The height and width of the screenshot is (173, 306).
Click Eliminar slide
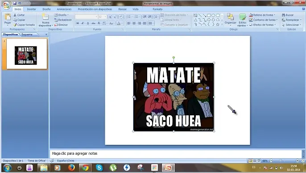coord(61,25)
